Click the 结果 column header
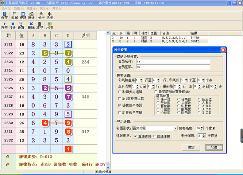Viewport: 243px width, 175px height. pos(199,33)
